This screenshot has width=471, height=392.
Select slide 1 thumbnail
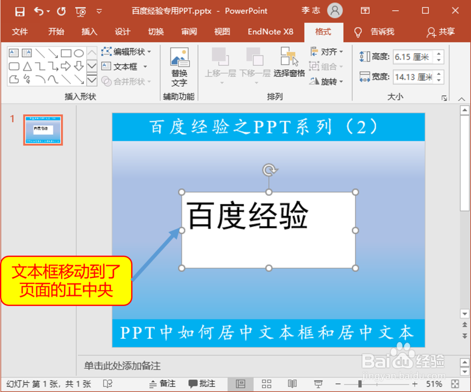[43, 130]
